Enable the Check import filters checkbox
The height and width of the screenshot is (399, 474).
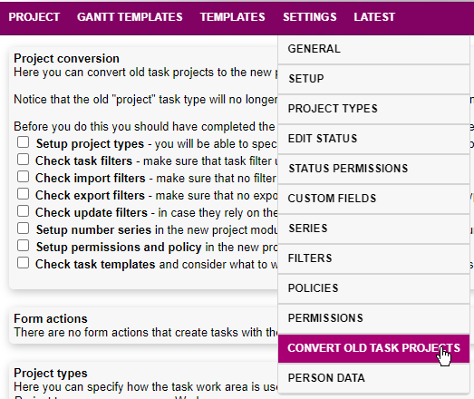[x=23, y=177]
